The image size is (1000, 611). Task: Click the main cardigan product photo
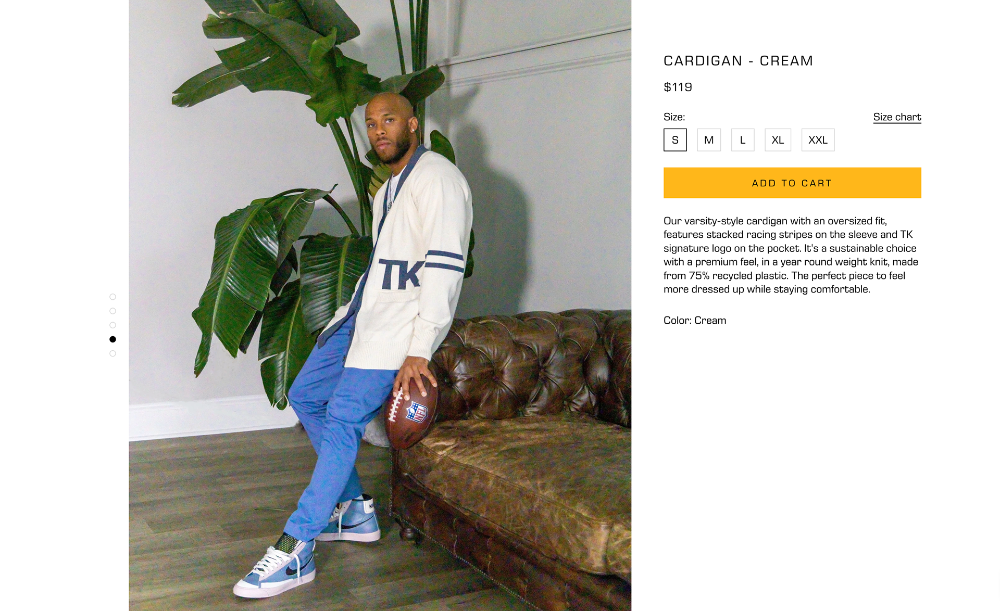(380, 305)
